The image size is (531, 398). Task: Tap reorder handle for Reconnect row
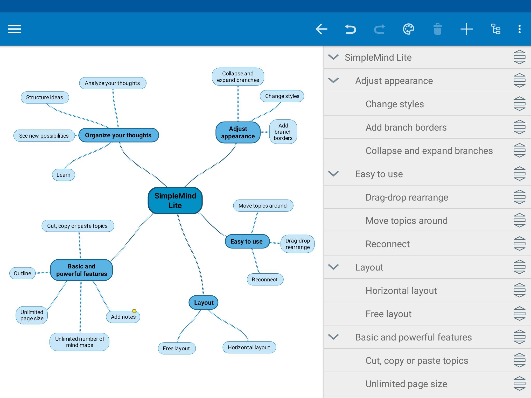point(519,244)
